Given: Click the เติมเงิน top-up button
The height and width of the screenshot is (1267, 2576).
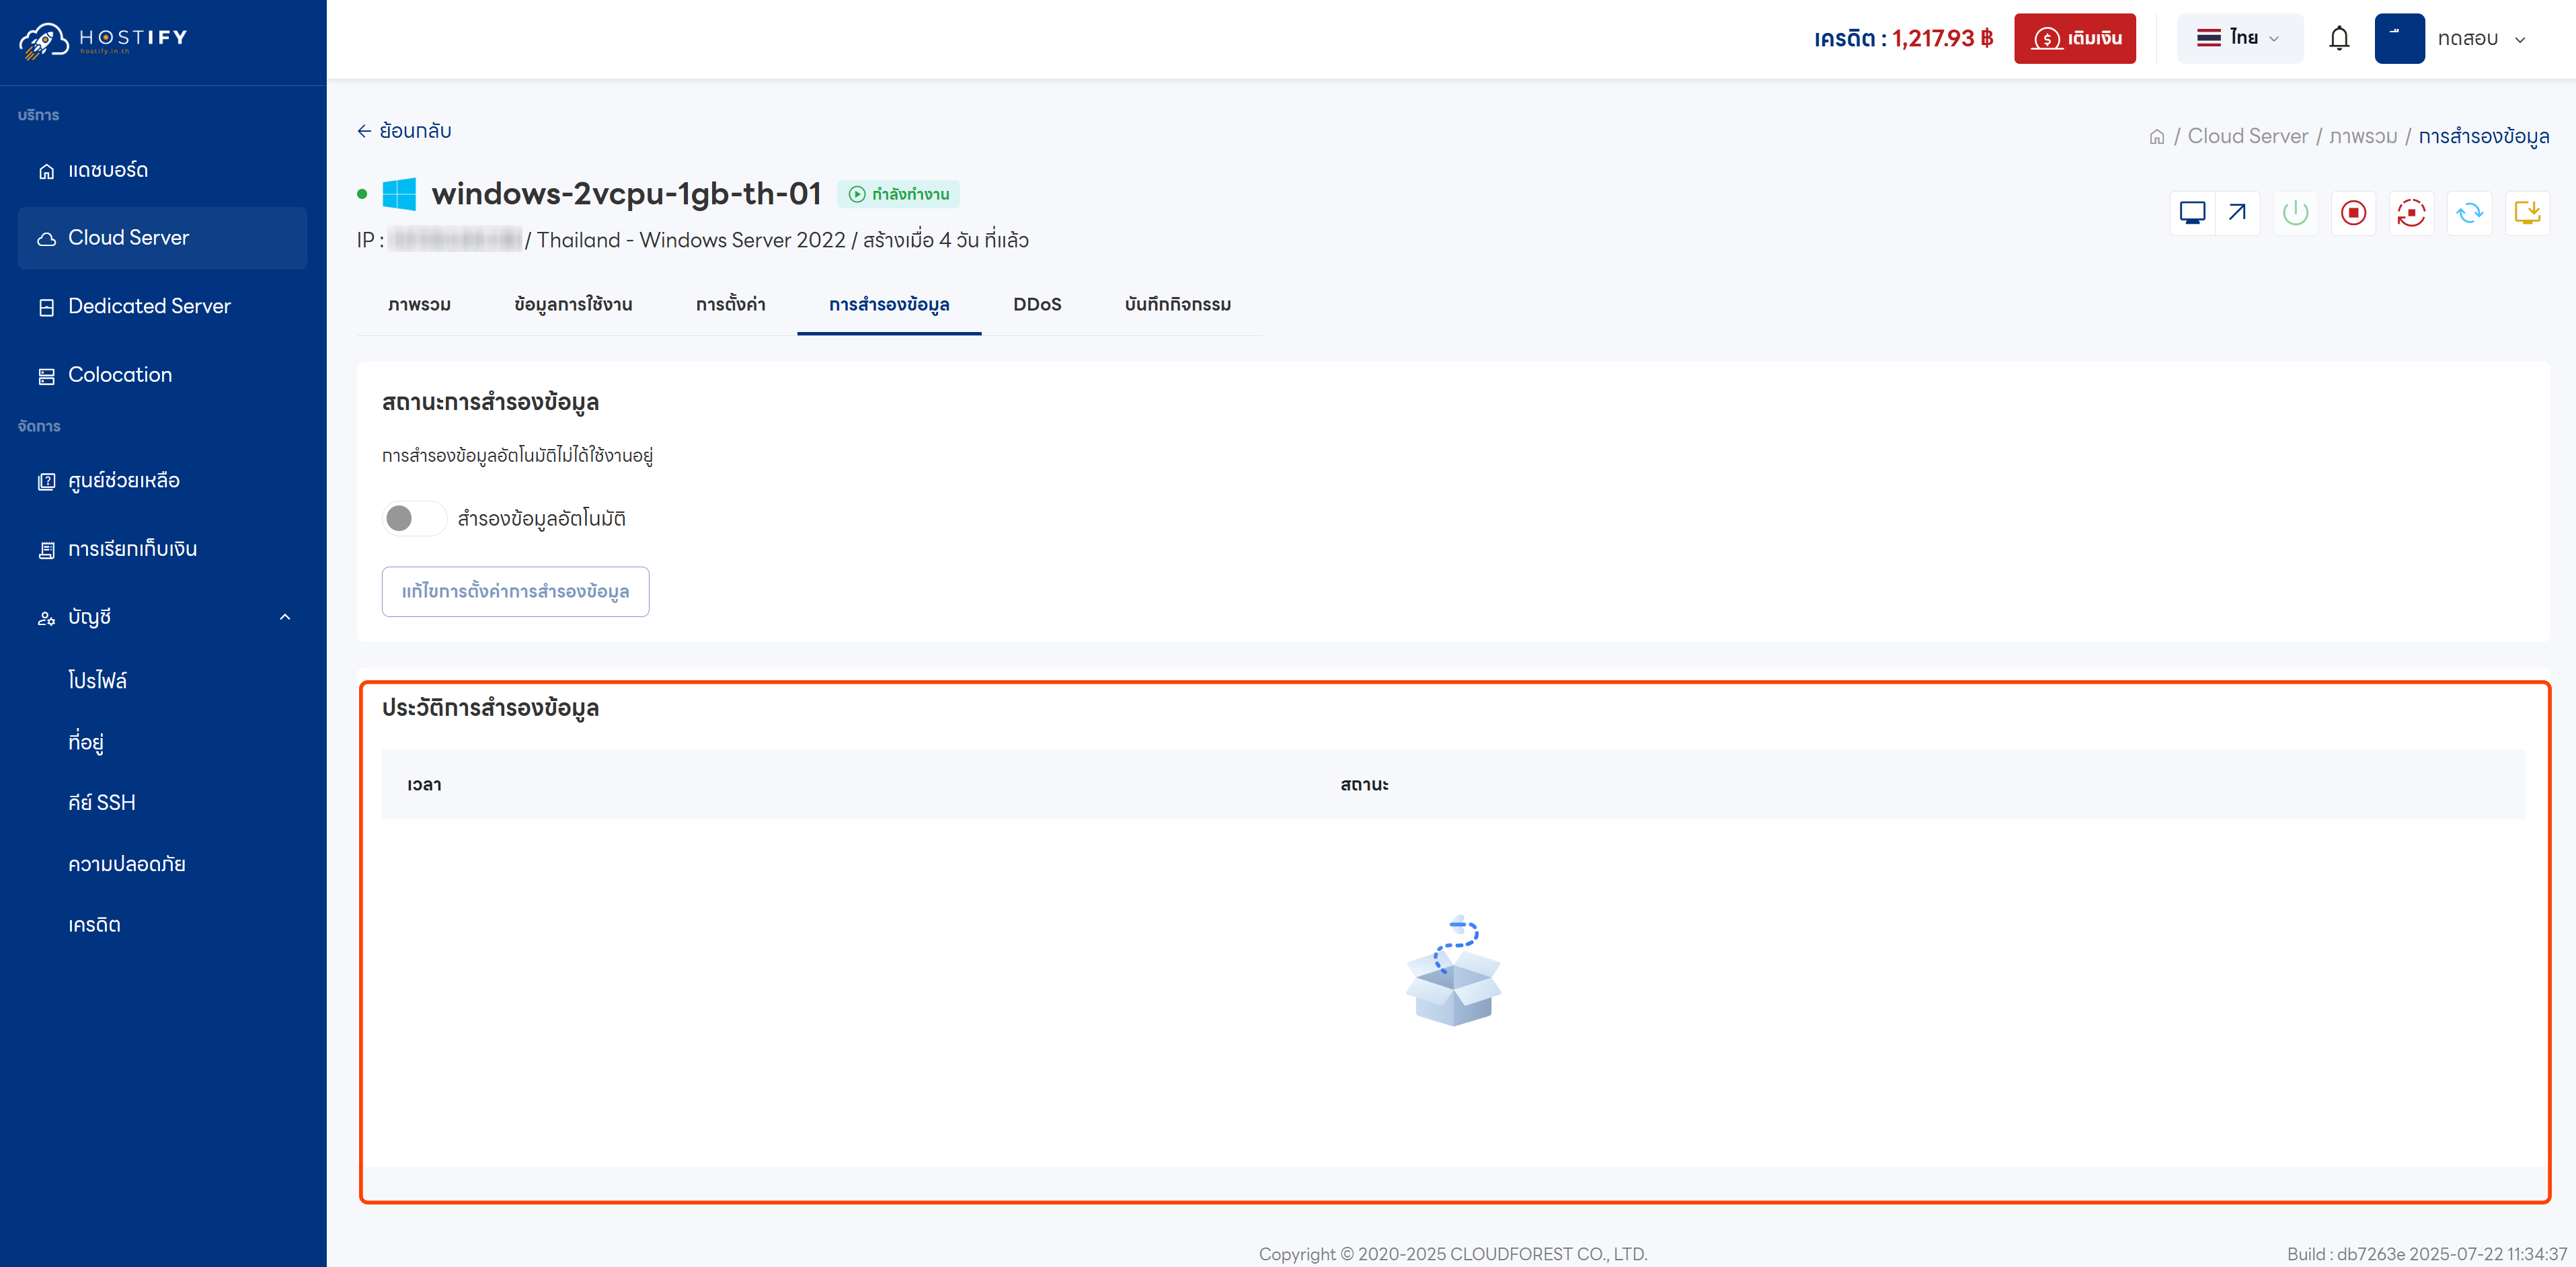Looking at the screenshot, I should tap(2074, 38).
